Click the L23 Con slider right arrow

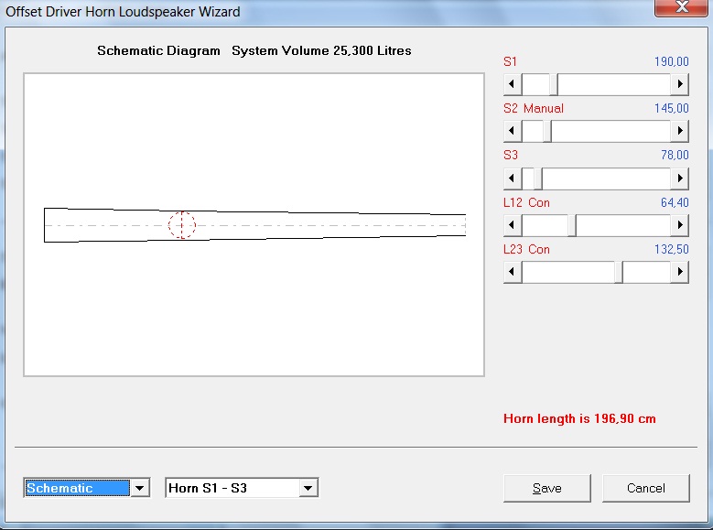[680, 272]
